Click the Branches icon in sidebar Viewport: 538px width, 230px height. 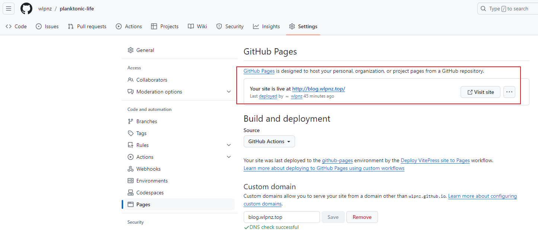(x=131, y=121)
